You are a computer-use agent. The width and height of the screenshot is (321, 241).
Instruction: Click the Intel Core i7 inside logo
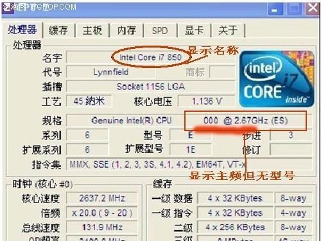click(x=277, y=79)
